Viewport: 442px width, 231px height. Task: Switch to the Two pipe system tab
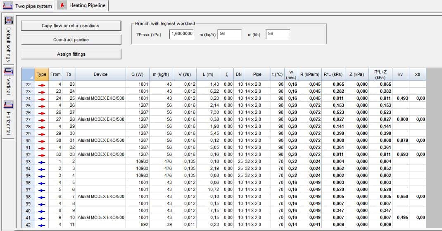[x=28, y=6]
